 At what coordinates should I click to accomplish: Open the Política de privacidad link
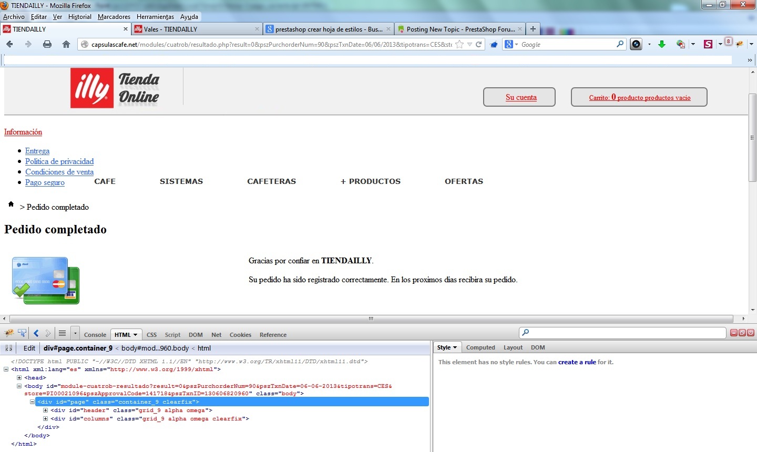(59, 161)
